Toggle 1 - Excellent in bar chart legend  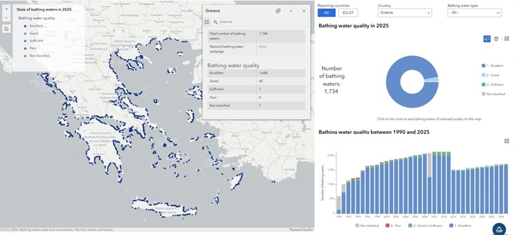coord(460,225)
